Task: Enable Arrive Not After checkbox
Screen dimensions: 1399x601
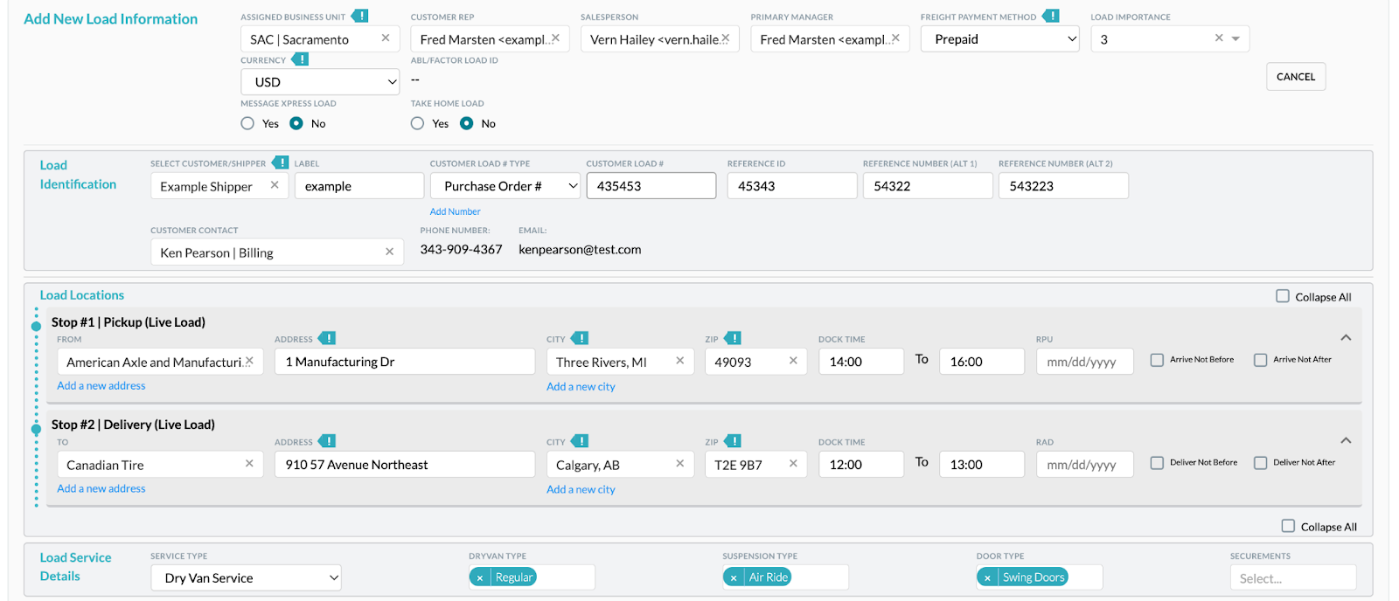Action: 1260,360
